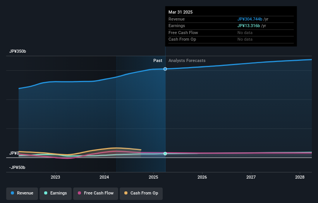Click the Revenue data point at Mar 31 2025

(x=165, y=69)
